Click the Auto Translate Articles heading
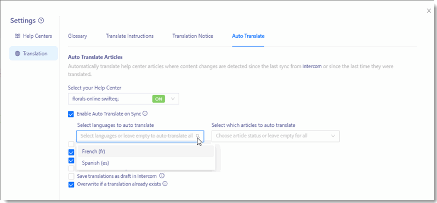This screenshot has width=437, height=203. click(x=95, y=57)
